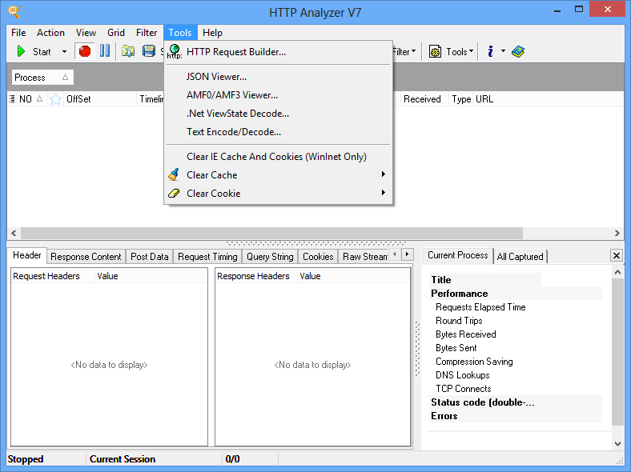This screenshot has width=631, height=472.
Task: Close the summary side panel
Action: [616, 255]
